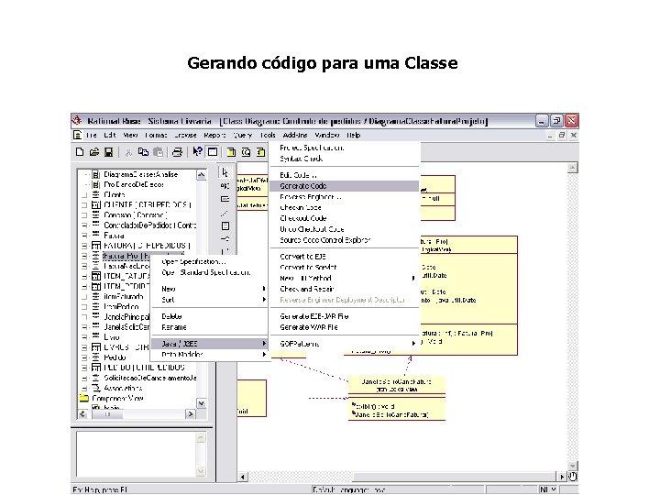Select the JanelaSolicCancFatura class box in diagram
This screenshot has height=495, width=660.
tap(397, 398)
